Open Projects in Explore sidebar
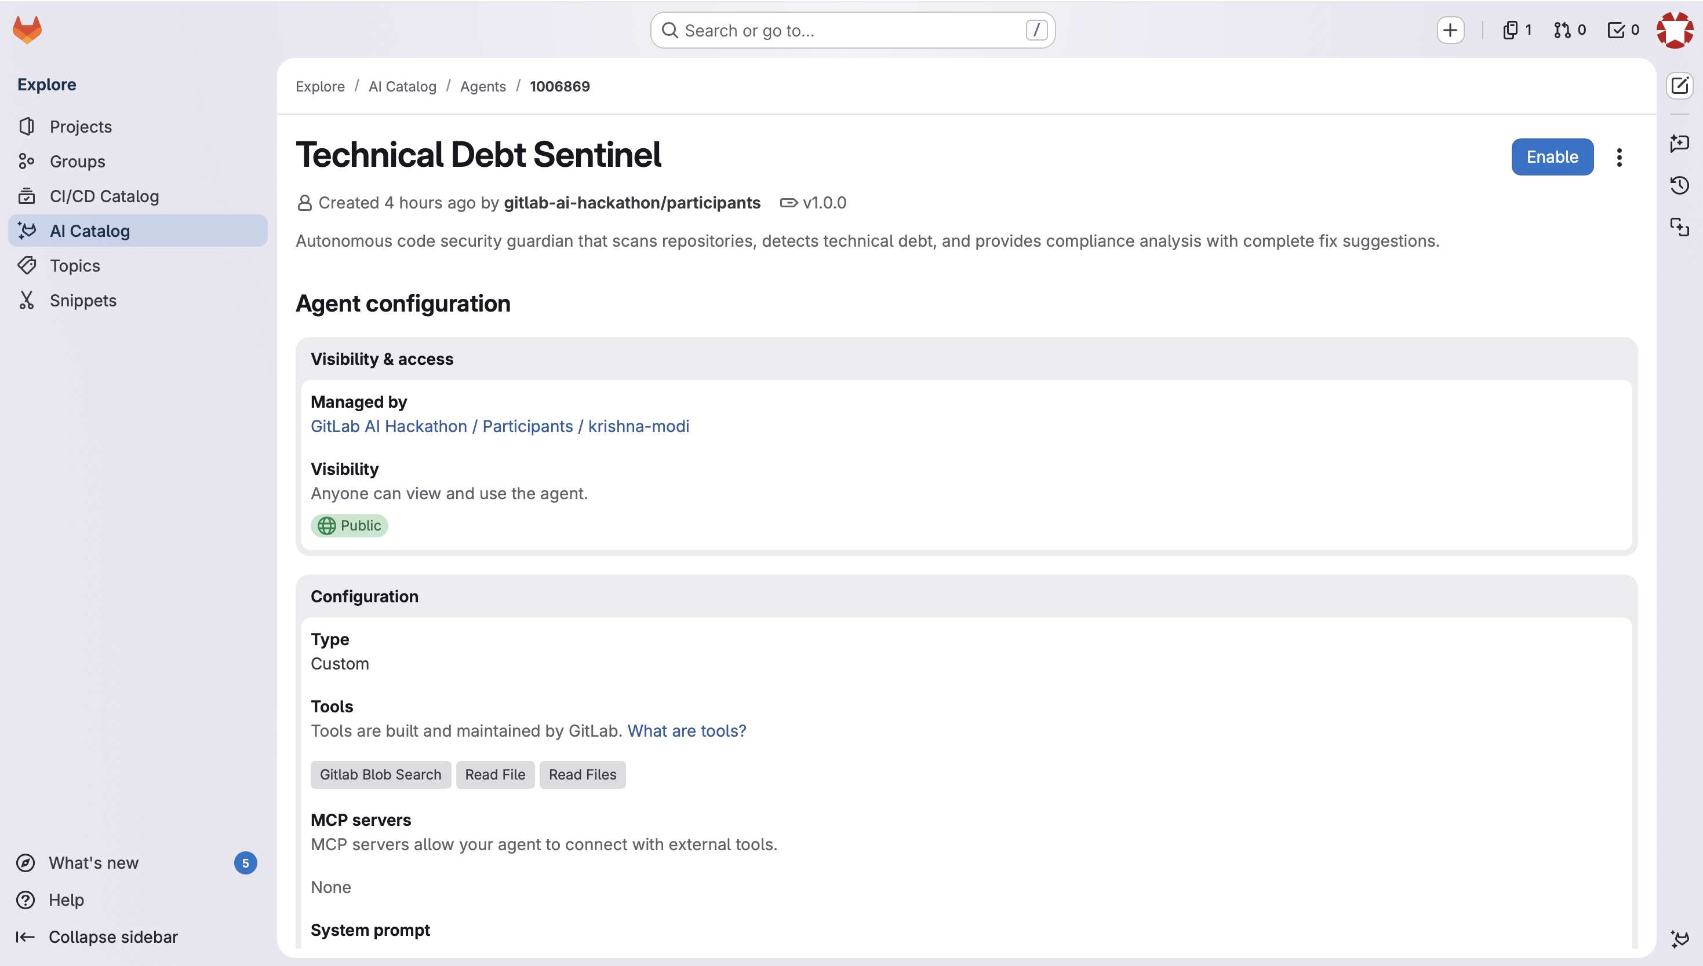This screenshot has height=966, width=1703. pyautogui.click(x=81, y=127)
